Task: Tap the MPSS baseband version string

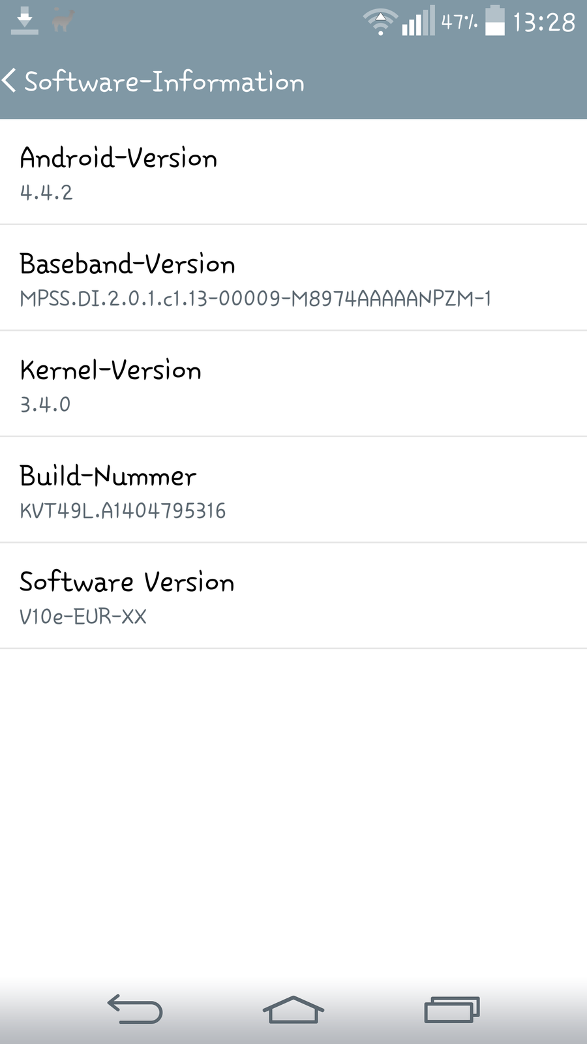Action: click(x=255, y=299)
